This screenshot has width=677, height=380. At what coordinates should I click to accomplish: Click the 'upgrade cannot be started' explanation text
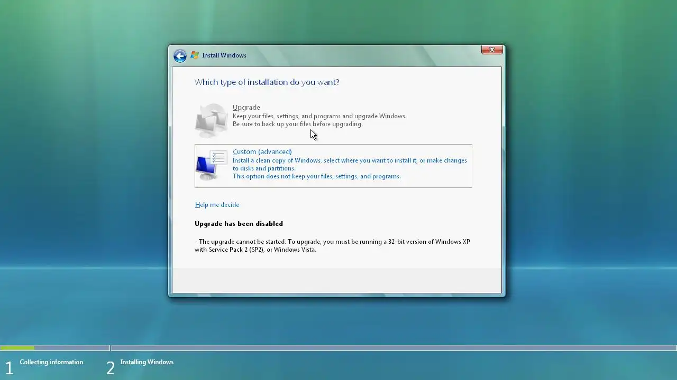pyautogui.click(x=332, y=246)
